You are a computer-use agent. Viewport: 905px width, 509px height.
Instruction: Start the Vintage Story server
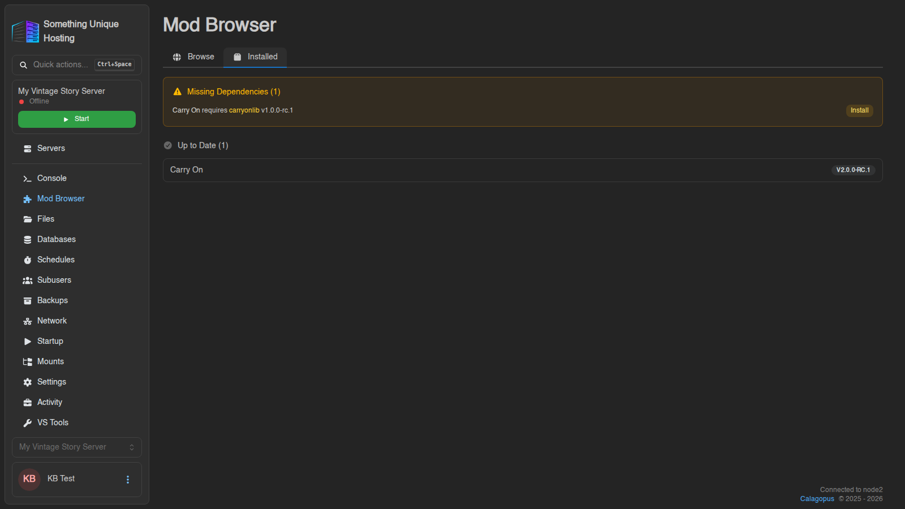click(x=77, y=119)
